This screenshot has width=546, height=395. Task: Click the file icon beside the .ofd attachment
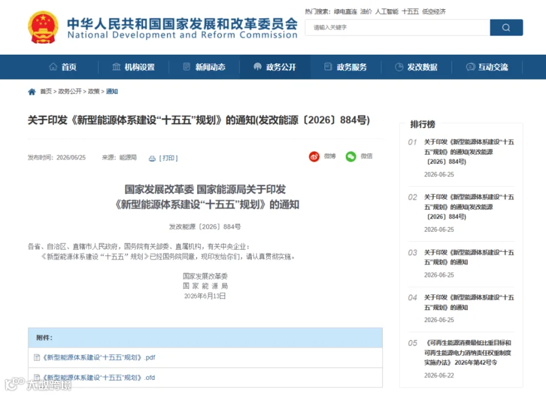[x=37, y=377]
